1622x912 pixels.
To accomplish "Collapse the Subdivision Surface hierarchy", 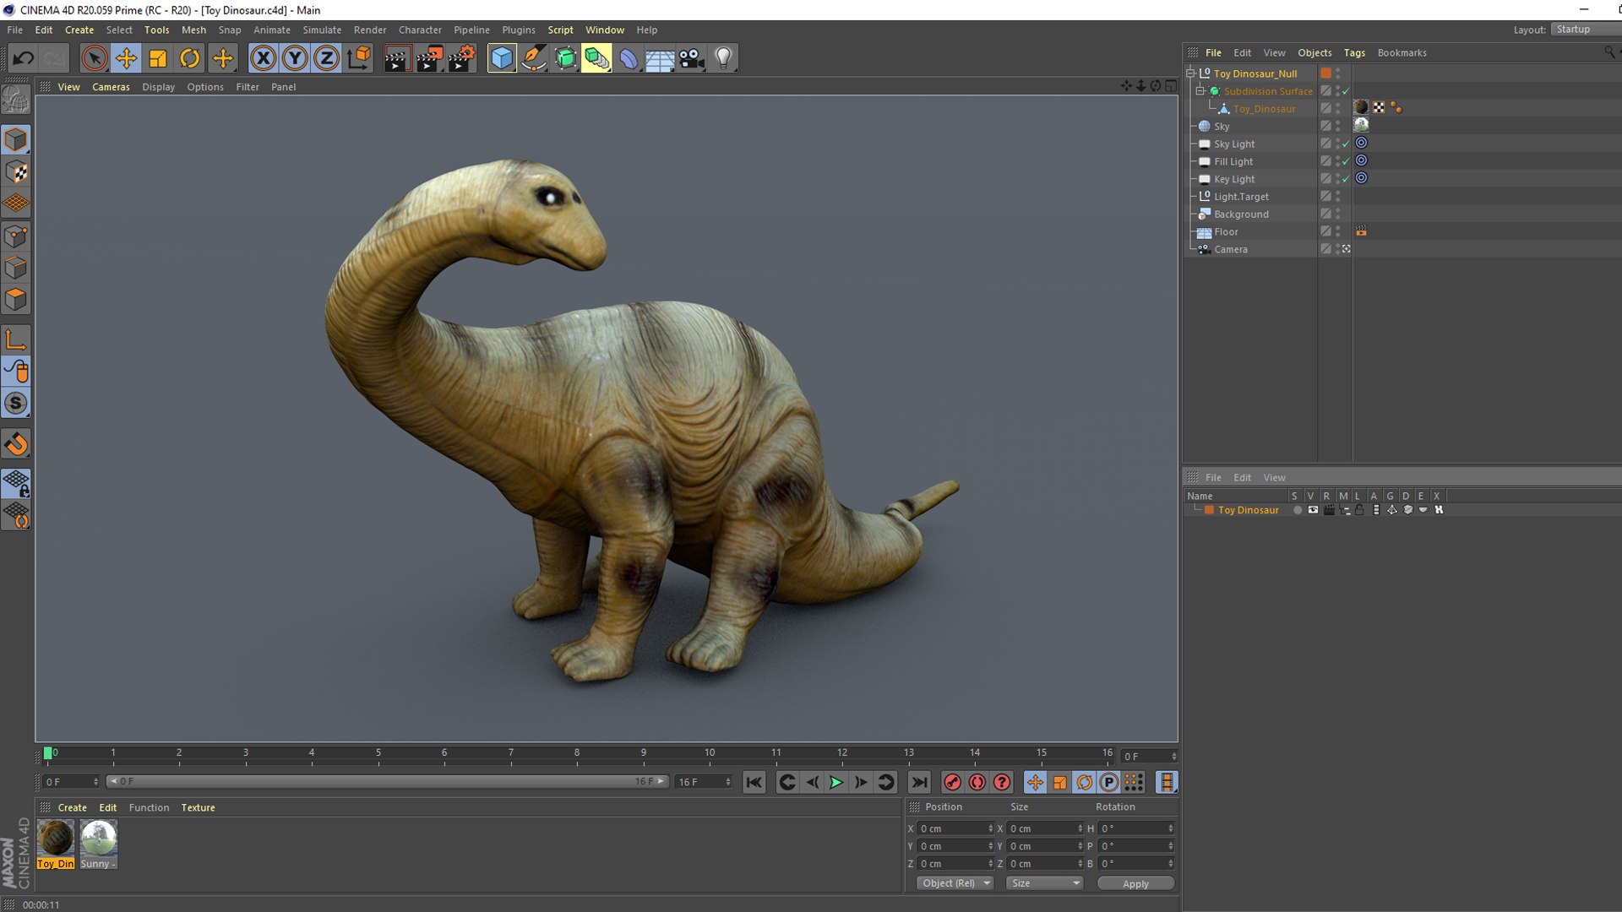I will (x=1200, y=91).
